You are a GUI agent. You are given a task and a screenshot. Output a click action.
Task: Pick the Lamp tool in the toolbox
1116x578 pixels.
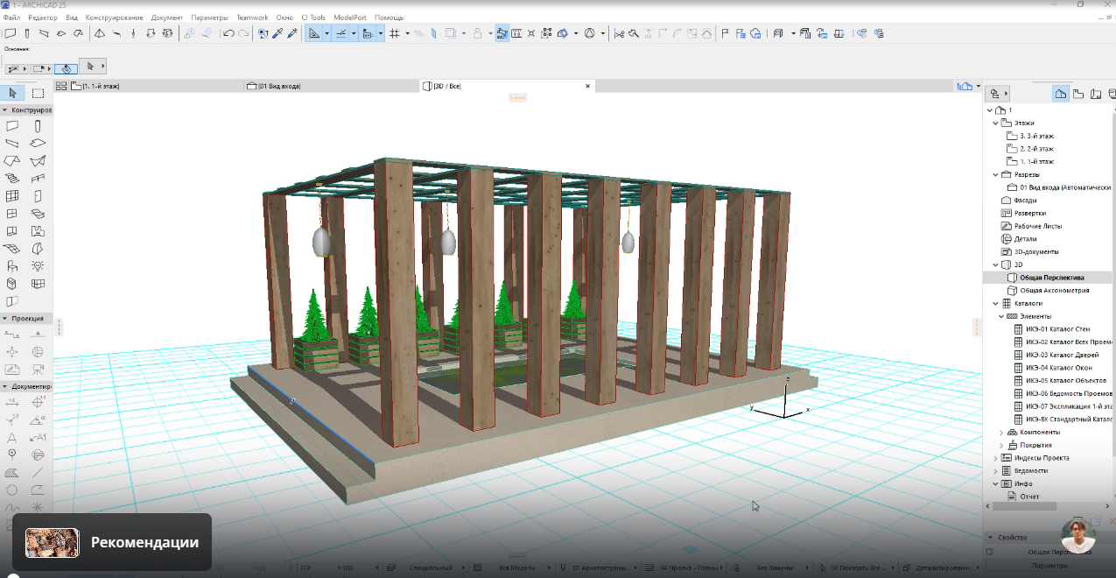(x=38, y=266)
